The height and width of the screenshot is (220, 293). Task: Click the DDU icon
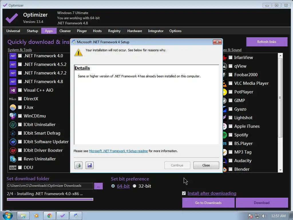click(x=13, y=167)
